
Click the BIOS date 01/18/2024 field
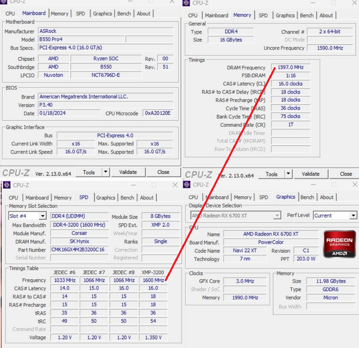click(x=69, y=113)
